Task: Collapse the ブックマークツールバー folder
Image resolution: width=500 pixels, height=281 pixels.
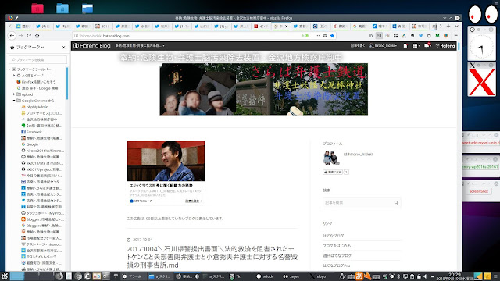Action: click(x=9, y=69)
